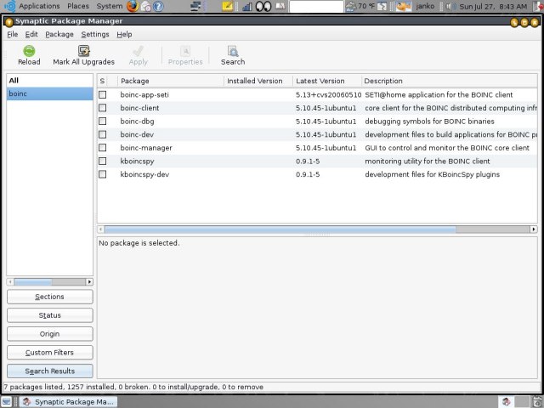Image resolution: width=544 pixels, height=408 pixels.
Task: Click the Search Results button
Action: pos(50,371)
